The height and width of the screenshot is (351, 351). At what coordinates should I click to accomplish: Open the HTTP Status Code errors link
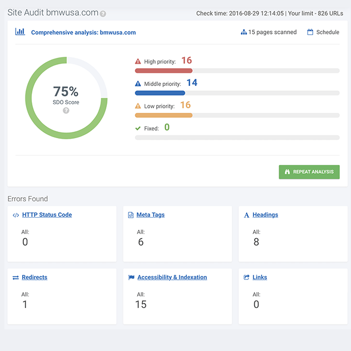pos(47,215)
